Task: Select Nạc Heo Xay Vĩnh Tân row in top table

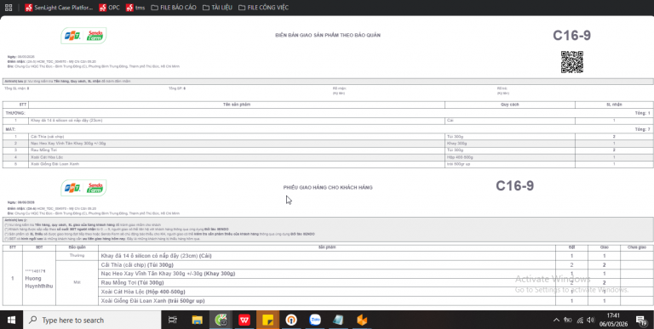Action: (327, 144)
